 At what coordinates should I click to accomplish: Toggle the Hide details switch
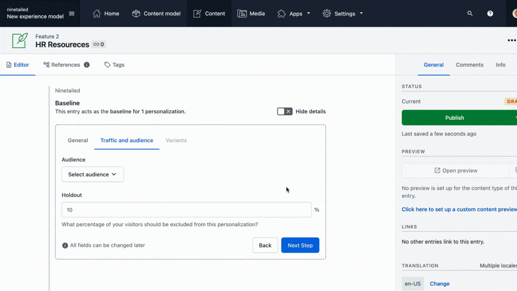[x=285, y=111]
